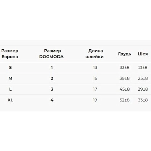Select the Длина шлейки header cell
Screen dimensions: 151x151
click(x=94, y=54)
